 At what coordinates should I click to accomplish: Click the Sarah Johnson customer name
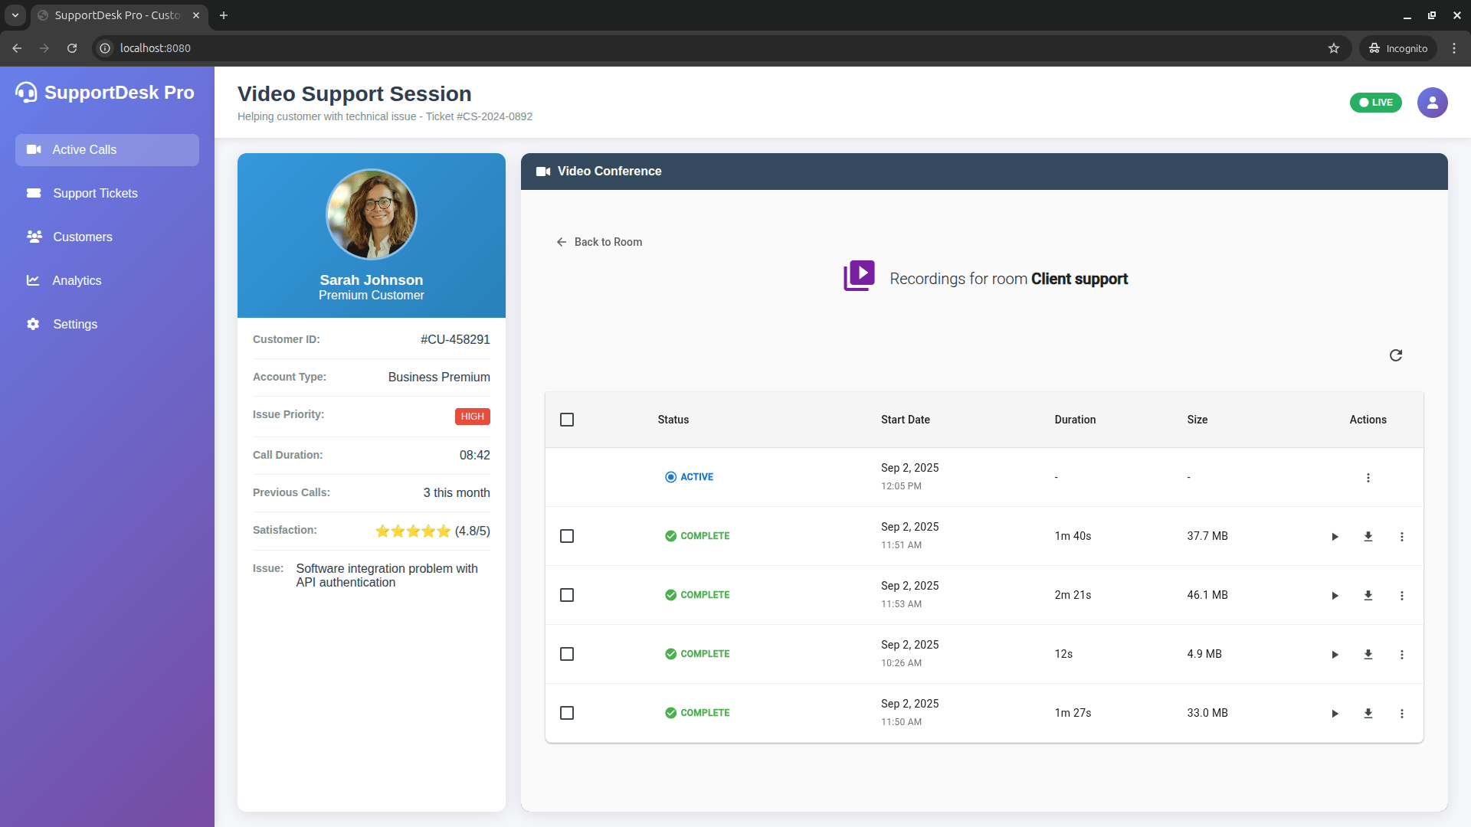click(372, 280)
